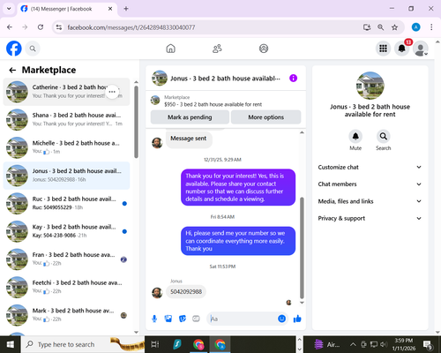This screenshot has width=441, height=353.
Task: Choose a sticker from the composer
Action: pyautogui.click(x=183, y=319)
